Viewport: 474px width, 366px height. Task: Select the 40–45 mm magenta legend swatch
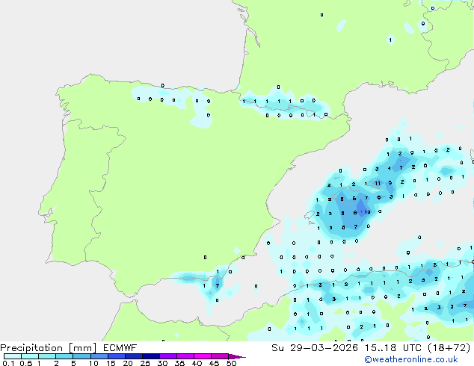coord(203,356)
